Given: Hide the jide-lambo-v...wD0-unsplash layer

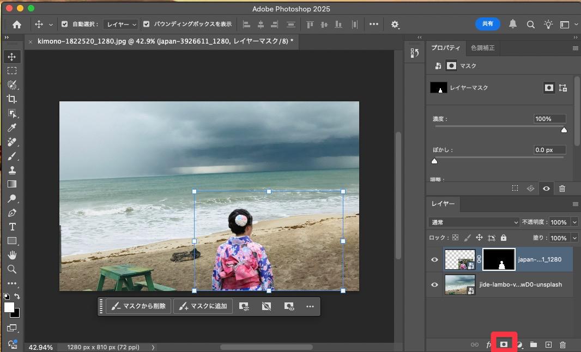Looking at the screenshot, I should coord(434,284).
